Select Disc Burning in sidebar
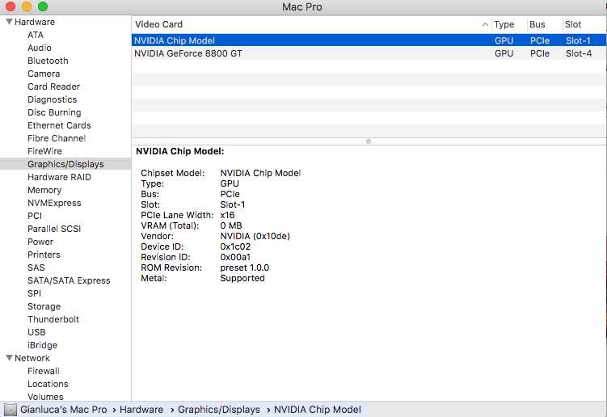Viewport: 607px width, 417px height. (54, 112)
